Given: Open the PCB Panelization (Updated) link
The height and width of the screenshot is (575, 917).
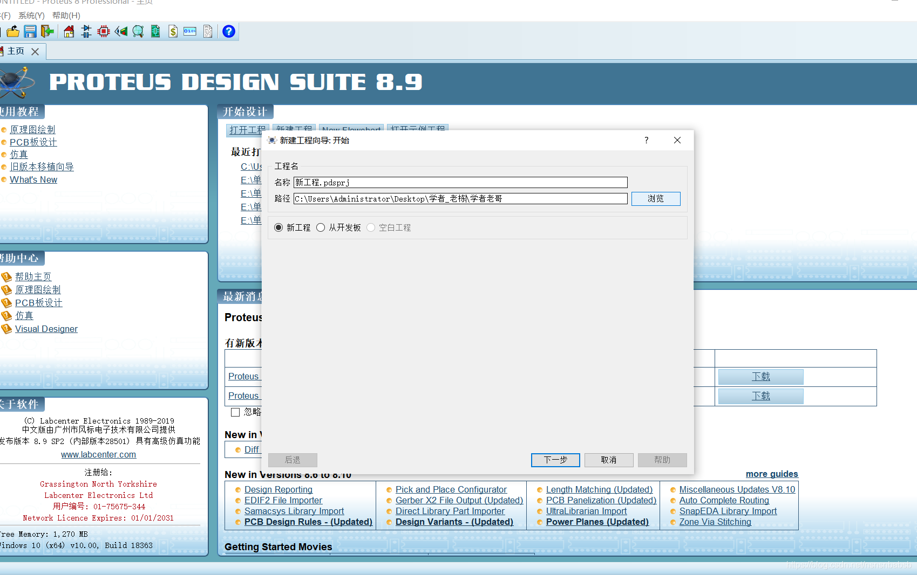Looking at the screenshot, I should [601, 500].
